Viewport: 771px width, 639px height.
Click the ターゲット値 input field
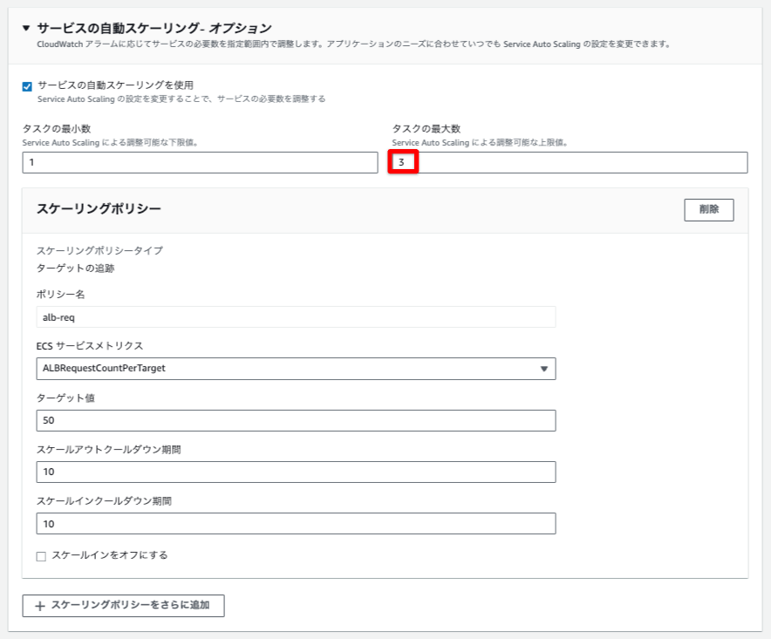click(296, 421)
